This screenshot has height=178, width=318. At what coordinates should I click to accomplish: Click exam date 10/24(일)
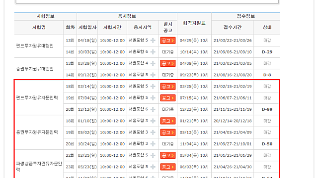click(x=87, y=144)
